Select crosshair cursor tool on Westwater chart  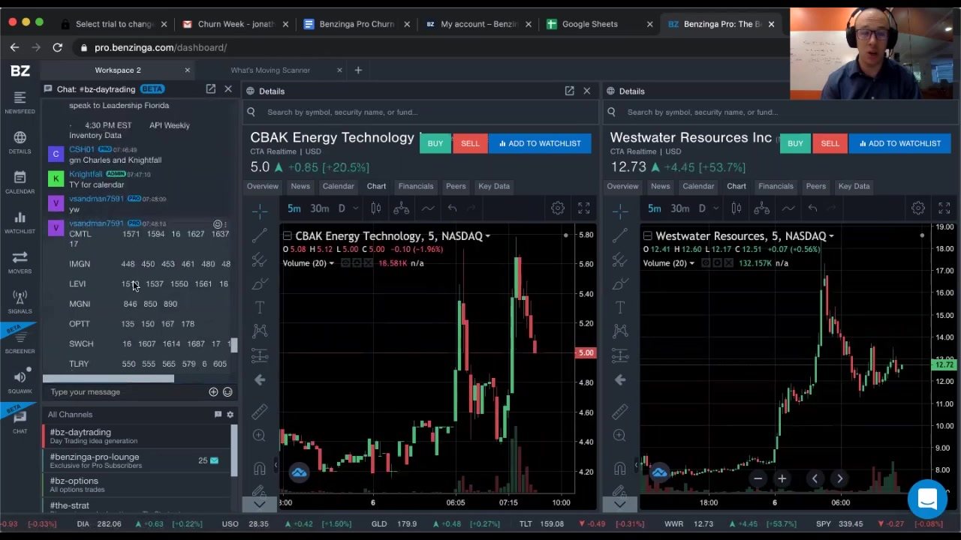(x=620, y=211)
